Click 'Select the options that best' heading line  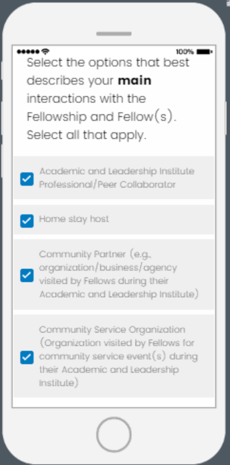[x=108, y=62]
